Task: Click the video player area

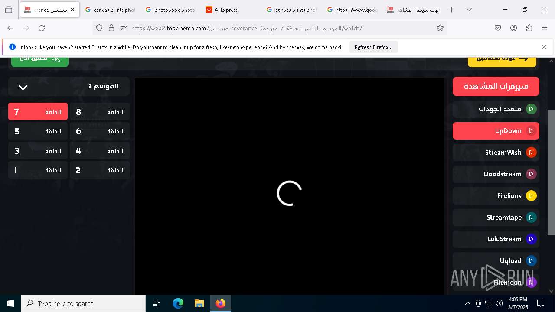Action: 289,186
